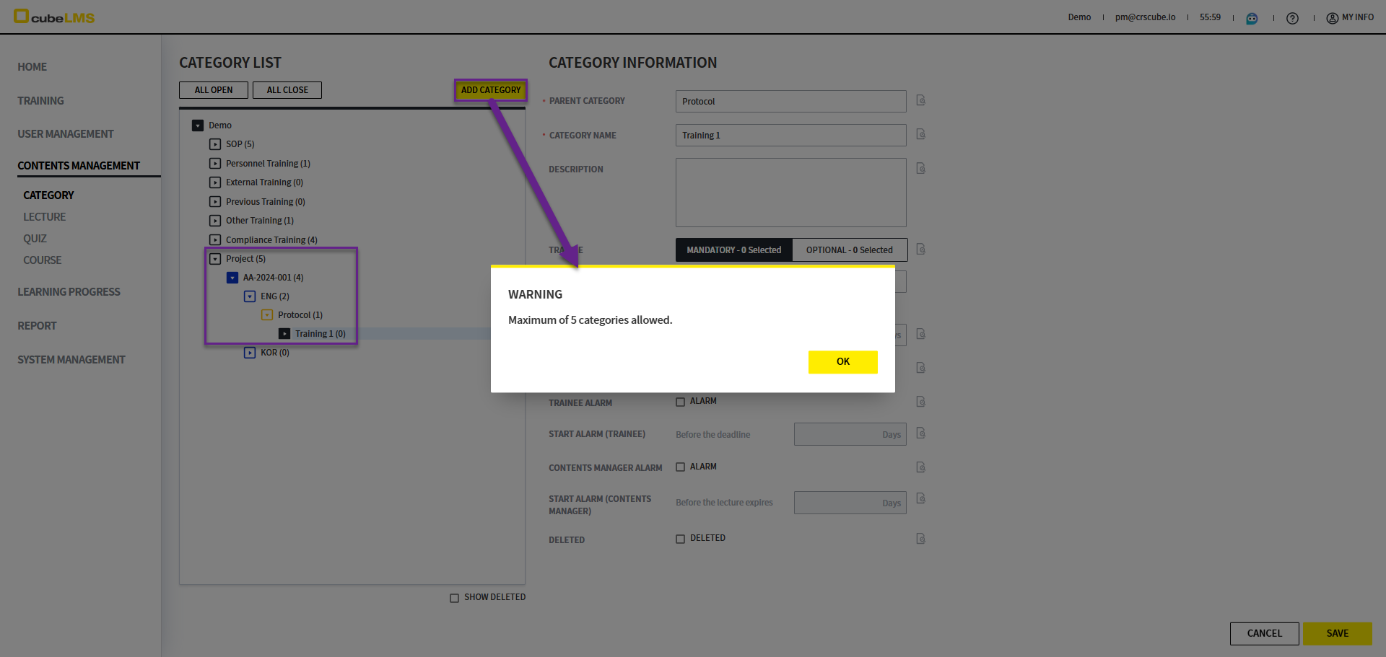Open the help question mark icon
Viewport: 1386px width, 657px height.
[x=1292, y=18]
